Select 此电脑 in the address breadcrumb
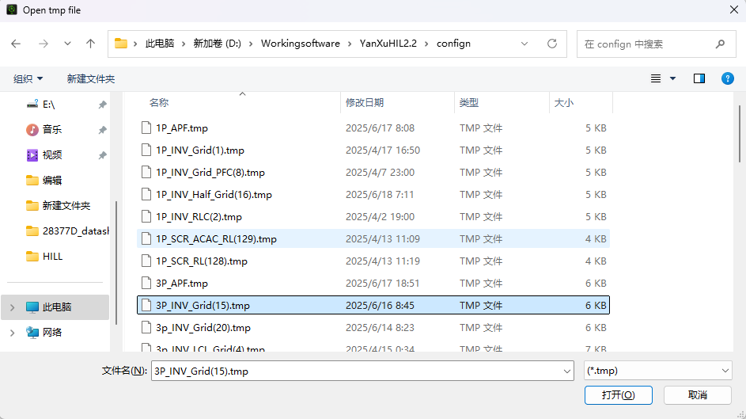746x419 pixels. pos(160,44)
